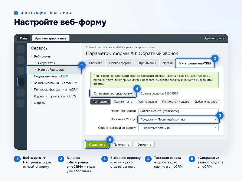Select the Добавление задач sub-tab
The width and height of the screenshot is (242, 181).
[207, 102]
